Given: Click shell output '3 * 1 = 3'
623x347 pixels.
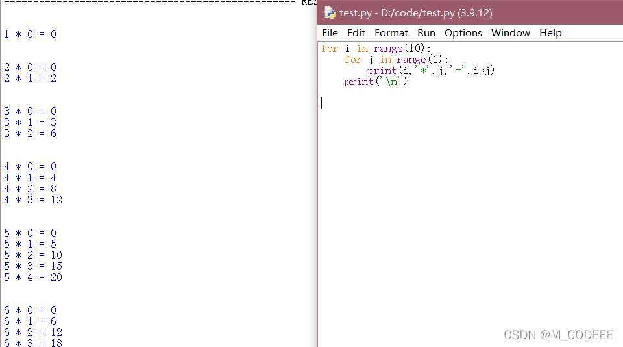Looking at the screenshot, I should click(31, 123).
